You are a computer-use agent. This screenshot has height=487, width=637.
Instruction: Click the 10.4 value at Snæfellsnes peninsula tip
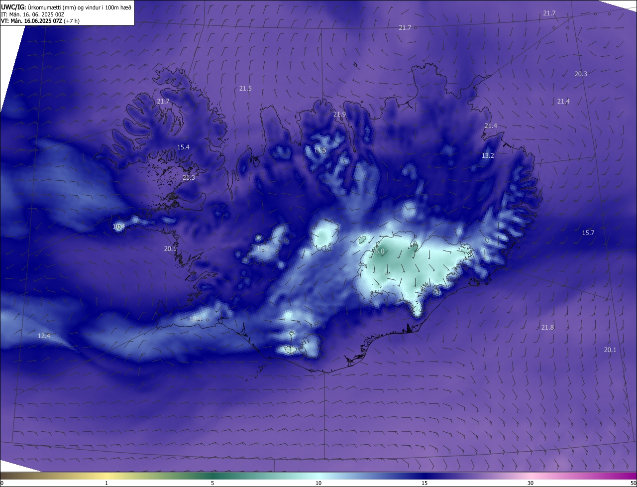point(118,226)
